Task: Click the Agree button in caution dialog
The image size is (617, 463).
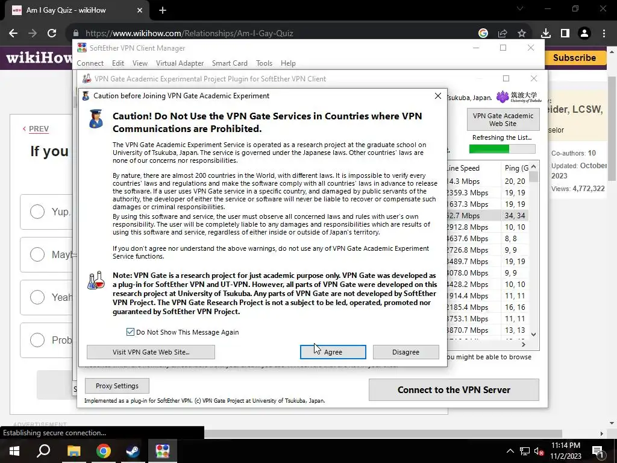Action: click(x=333, y=352)
